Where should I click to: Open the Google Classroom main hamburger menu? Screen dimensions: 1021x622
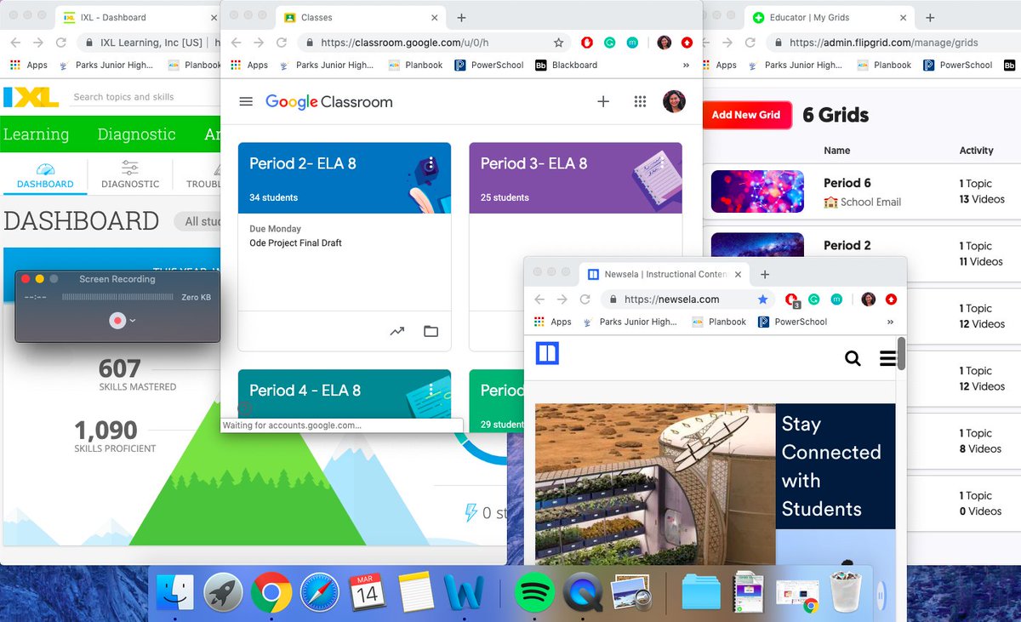click(x=246, y=101)
